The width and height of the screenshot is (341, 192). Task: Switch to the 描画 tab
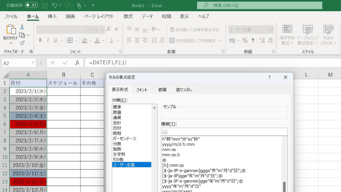point(70,16)
